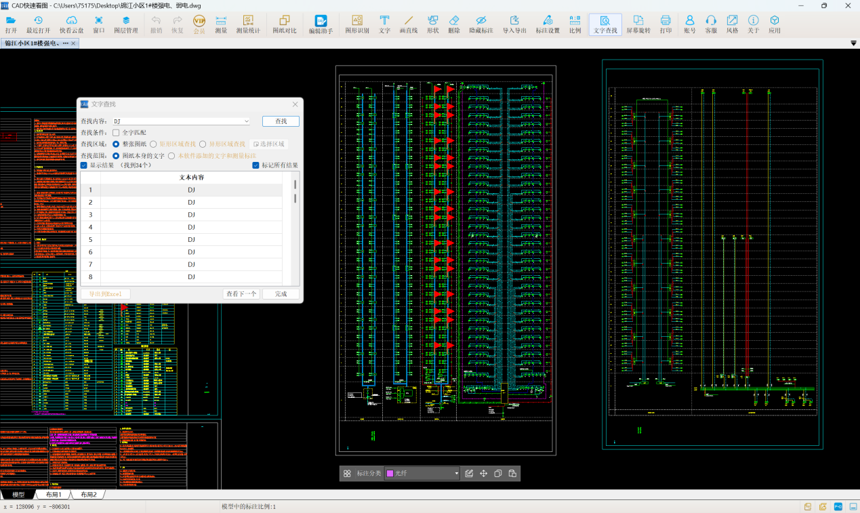Open the 打印 print tool
This screenshot has width=860, height=513.
point(666,24)
